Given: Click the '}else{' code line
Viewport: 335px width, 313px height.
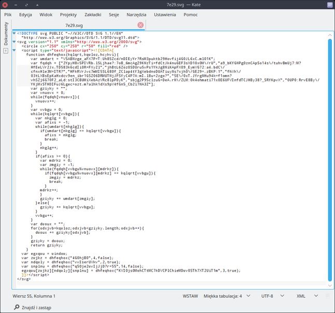Looking at the screenshot, I should 42,203.
